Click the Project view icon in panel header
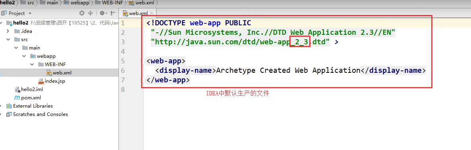Image resolution: width=471 pixels, height=150 pixels. (4, 13)
